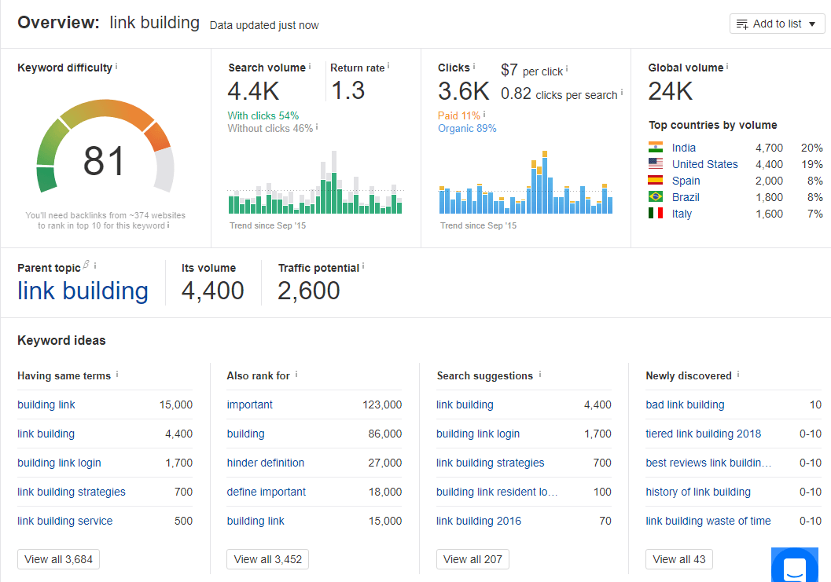Screen dimensions: 831x582
Task: Click the Global volume info icon
Action: 726,68
